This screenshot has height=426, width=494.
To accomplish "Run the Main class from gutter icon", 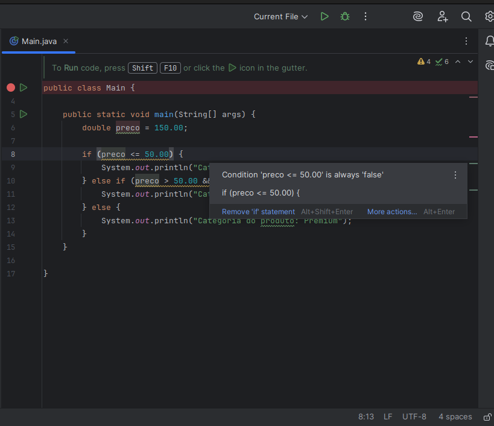I will (24, 87).
